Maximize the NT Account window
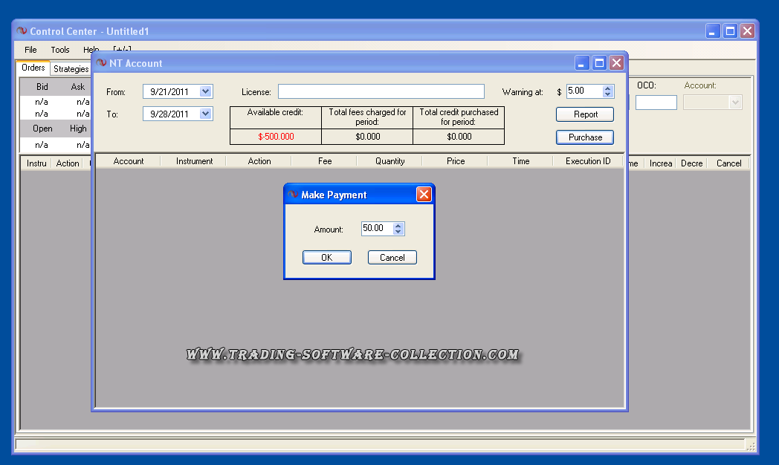The height and width of the screenshot is (465, 779). (599, 63)
